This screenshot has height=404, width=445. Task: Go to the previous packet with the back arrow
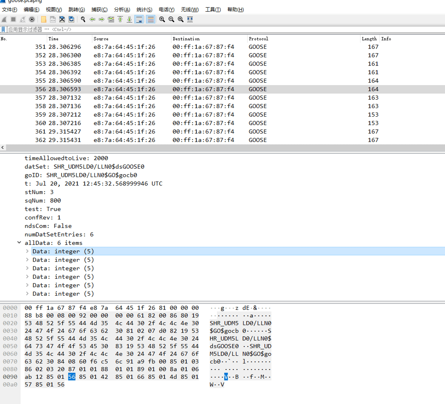pyautogui.click(x=92, y=19)
